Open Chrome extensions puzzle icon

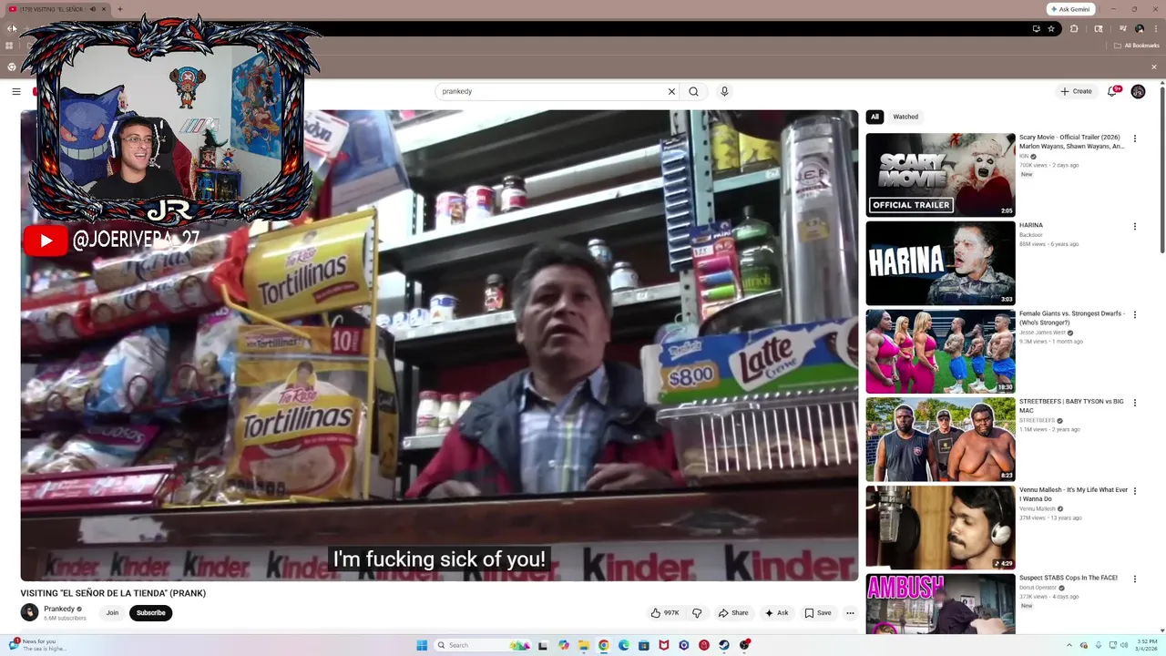point(1074,28)
